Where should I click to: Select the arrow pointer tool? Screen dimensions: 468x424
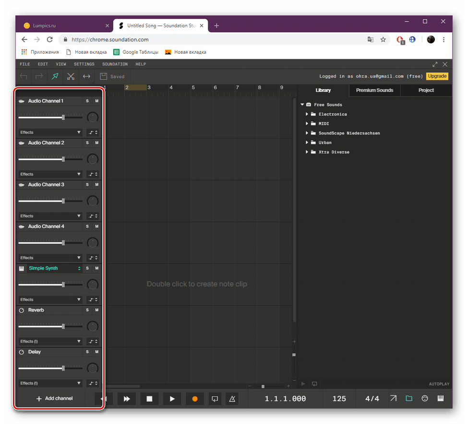55,76
